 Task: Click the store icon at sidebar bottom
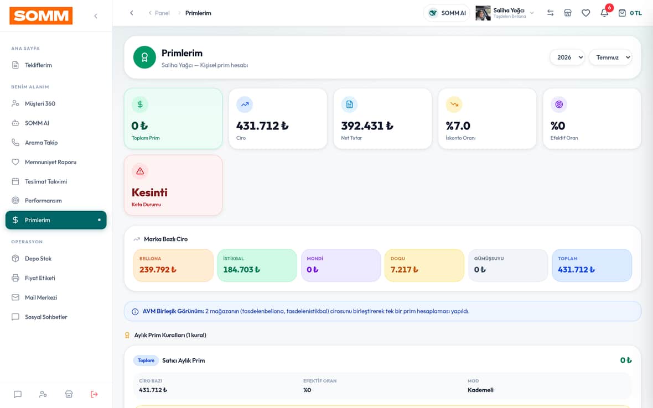pyautogui.click(x=69, y=394)
